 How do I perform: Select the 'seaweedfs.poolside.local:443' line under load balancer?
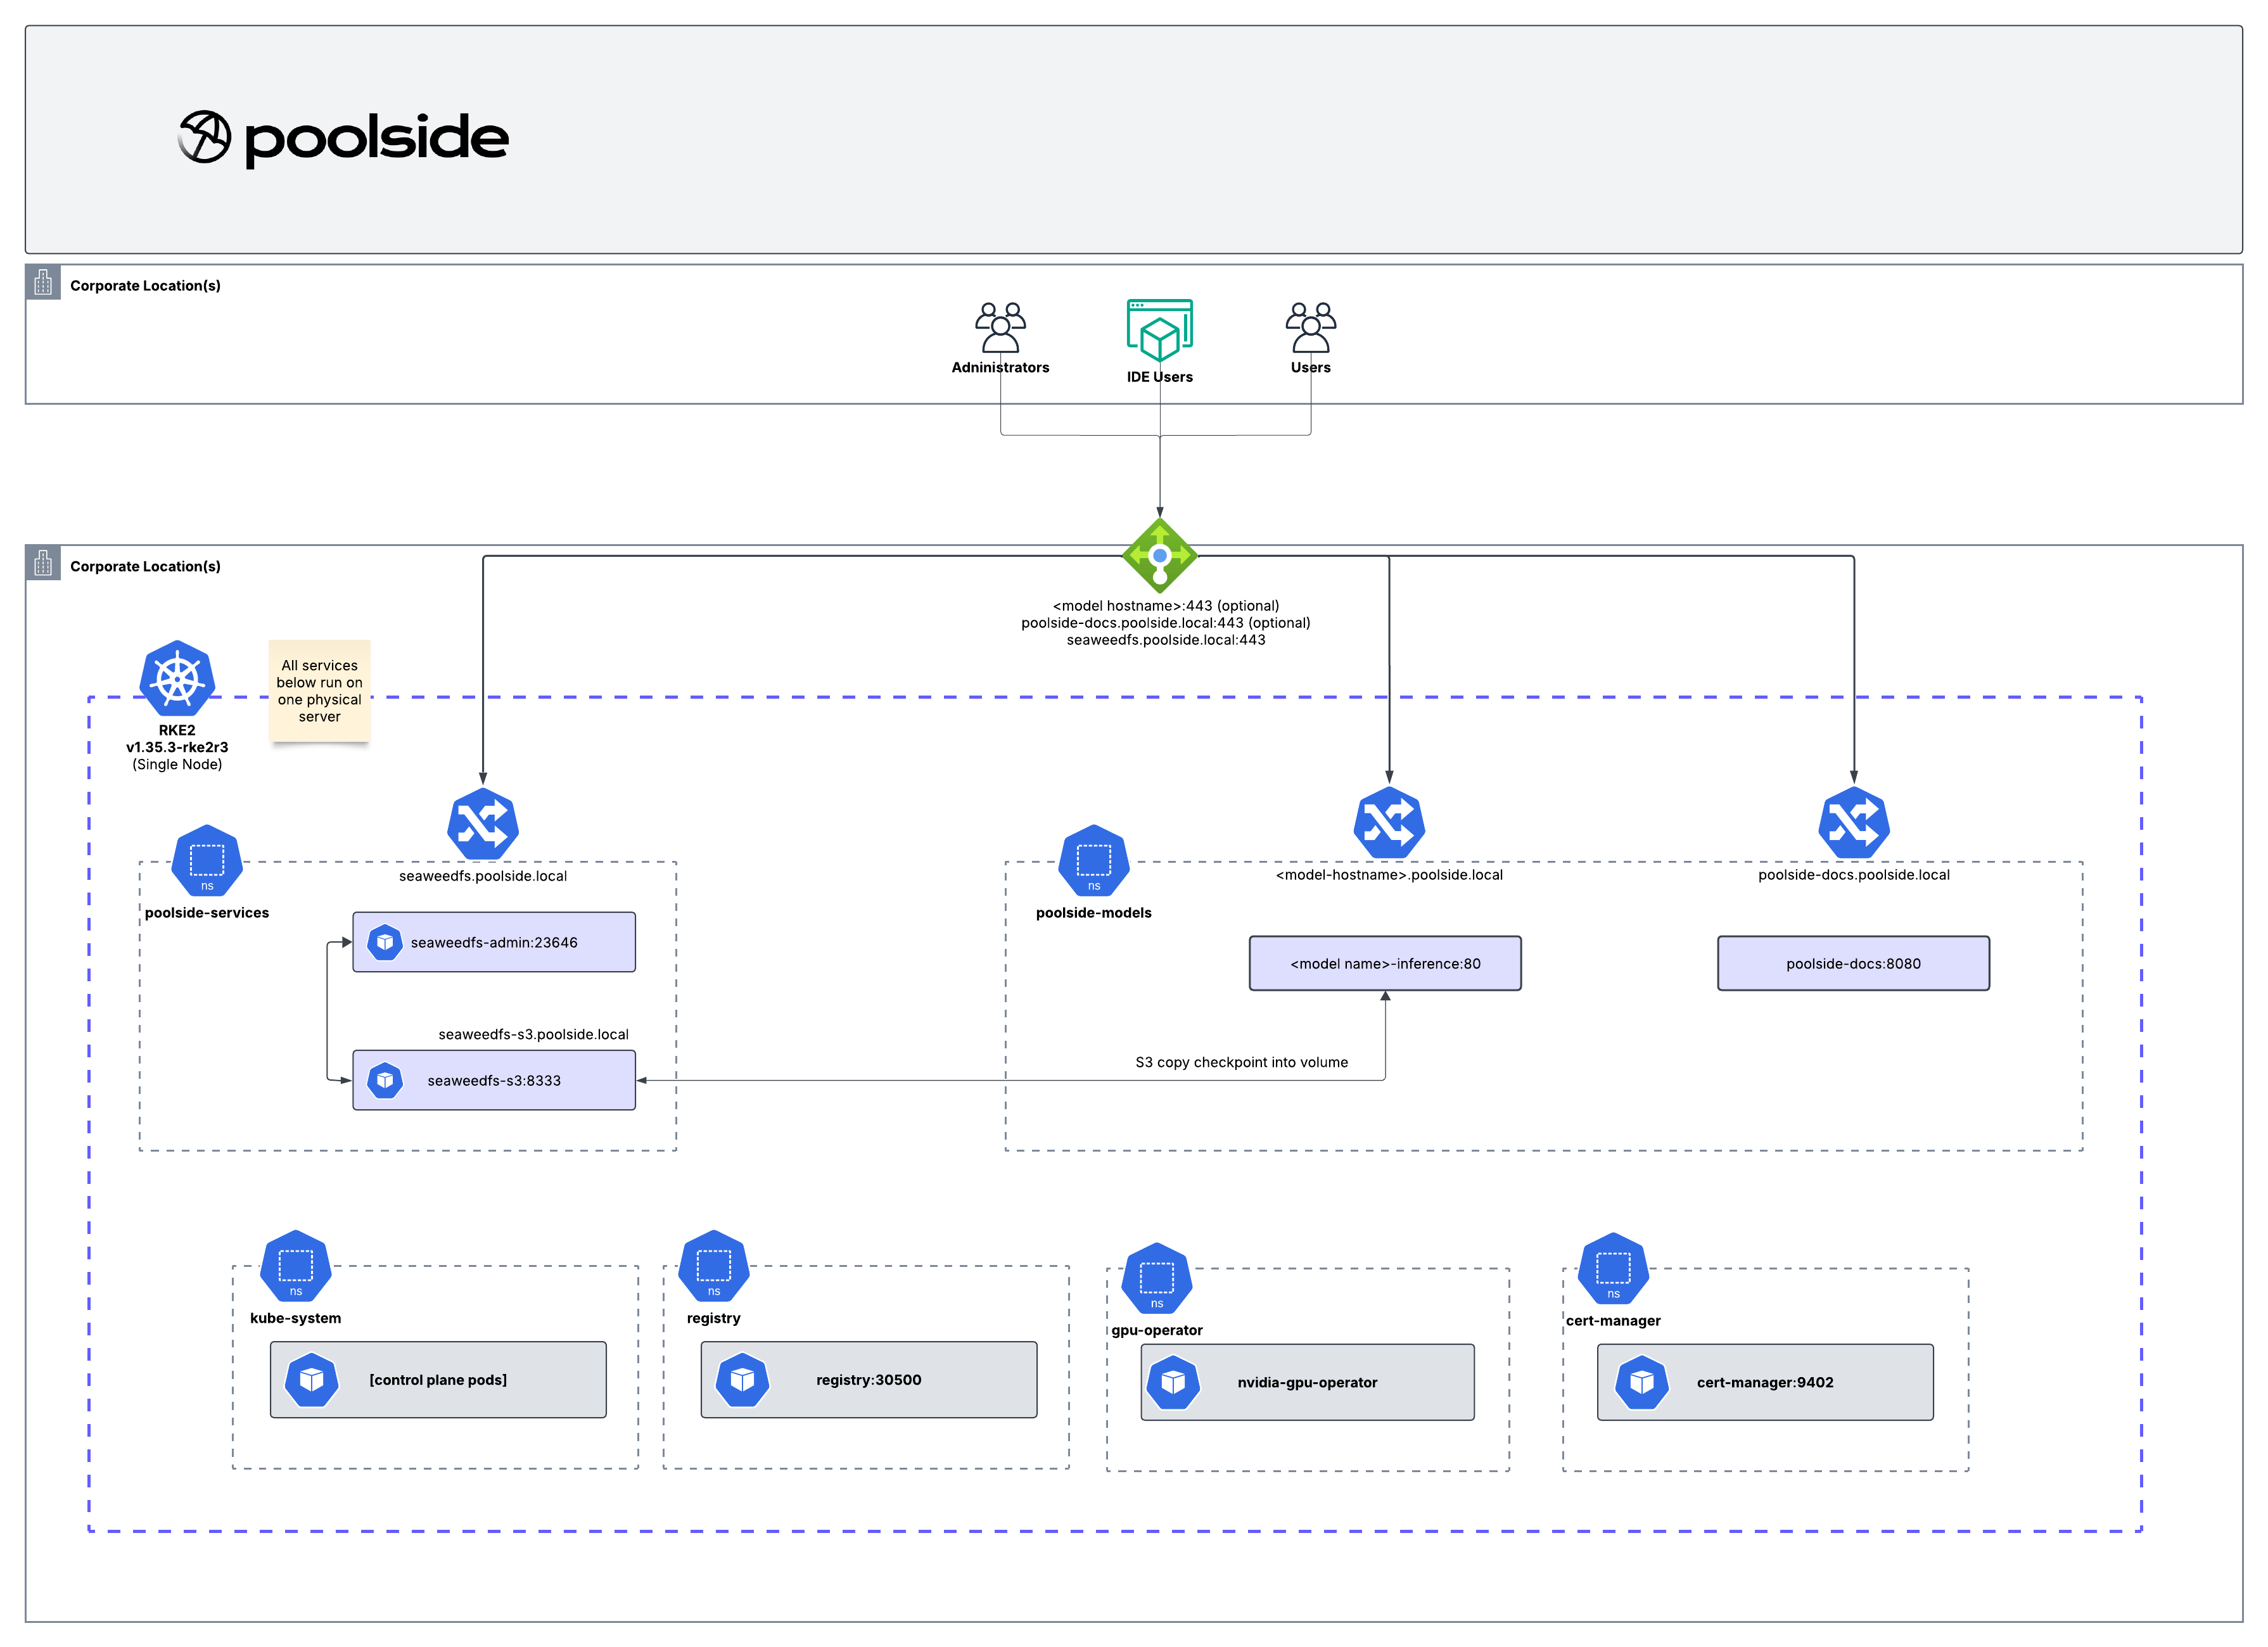point(1166,639)
